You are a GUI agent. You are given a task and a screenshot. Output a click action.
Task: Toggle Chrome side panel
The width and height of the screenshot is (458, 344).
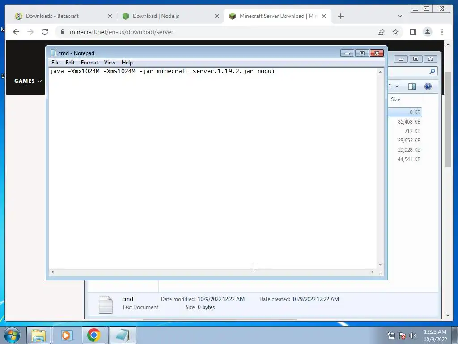[413, 32]
